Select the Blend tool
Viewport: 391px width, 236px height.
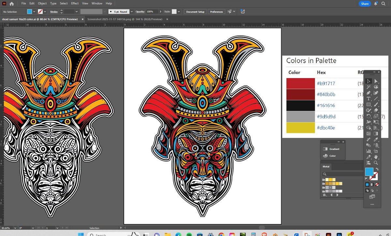pyautogui.click(x=369, y=146)
